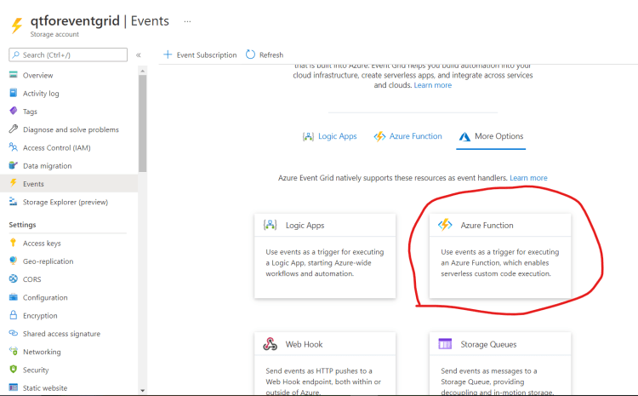Click the Logic Apps card icon

271,225
